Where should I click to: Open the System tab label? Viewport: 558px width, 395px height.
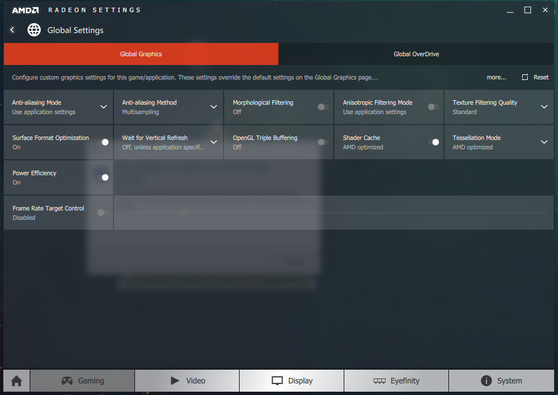coord(510,381)
